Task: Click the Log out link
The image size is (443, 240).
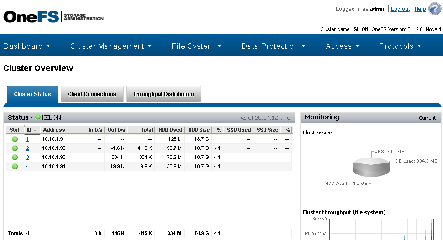Action: (x=400, y=9)
